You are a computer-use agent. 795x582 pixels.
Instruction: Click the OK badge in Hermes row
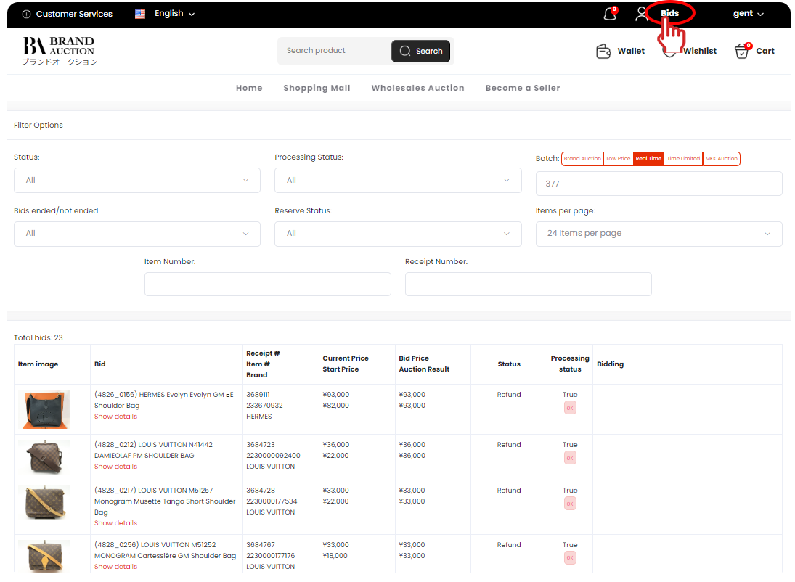coord(570,408)
